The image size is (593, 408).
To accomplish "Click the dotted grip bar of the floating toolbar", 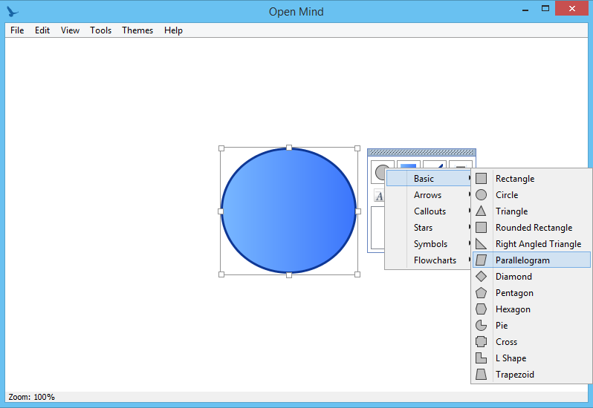I will point(421,152).
